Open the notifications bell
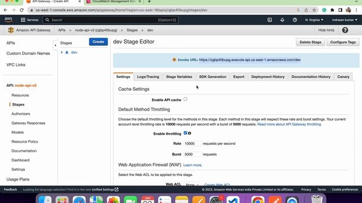This screenshot has width=362, height=203. pyautogui.click(x=282, y=20)
